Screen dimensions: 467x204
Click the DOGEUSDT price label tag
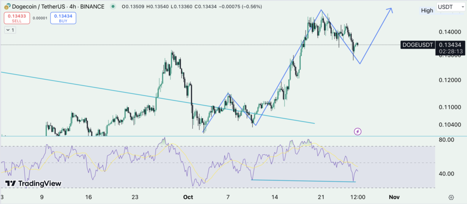point(417,45)
